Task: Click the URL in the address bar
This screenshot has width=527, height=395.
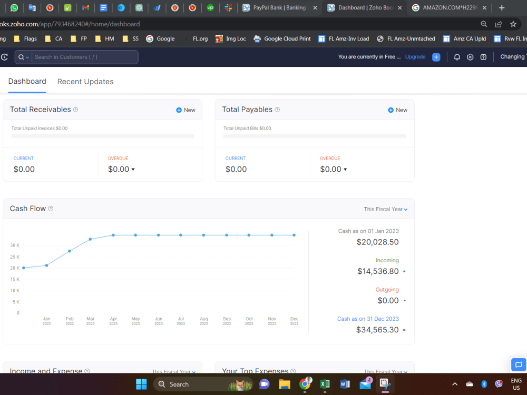Action: coord(70,24)
